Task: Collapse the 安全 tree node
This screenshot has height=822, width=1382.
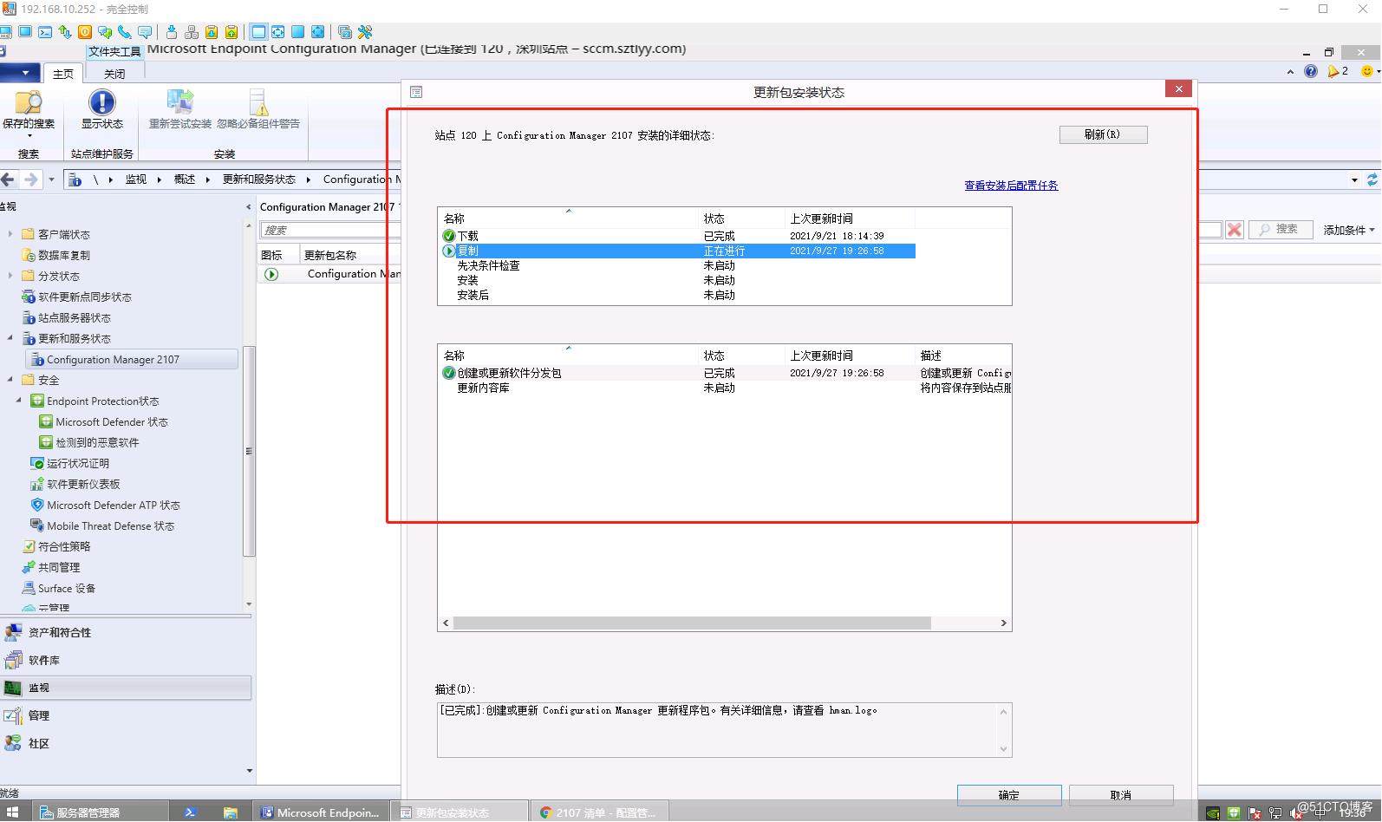Action: pos(10,380)
